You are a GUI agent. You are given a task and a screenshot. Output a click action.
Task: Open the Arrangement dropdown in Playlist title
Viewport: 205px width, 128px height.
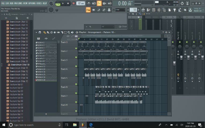(95, 32)
